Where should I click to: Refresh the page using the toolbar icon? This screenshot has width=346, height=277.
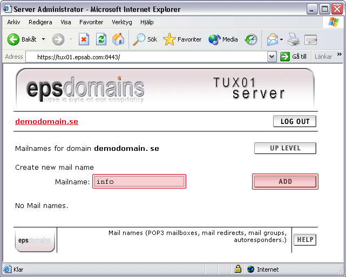coord(101,39)
